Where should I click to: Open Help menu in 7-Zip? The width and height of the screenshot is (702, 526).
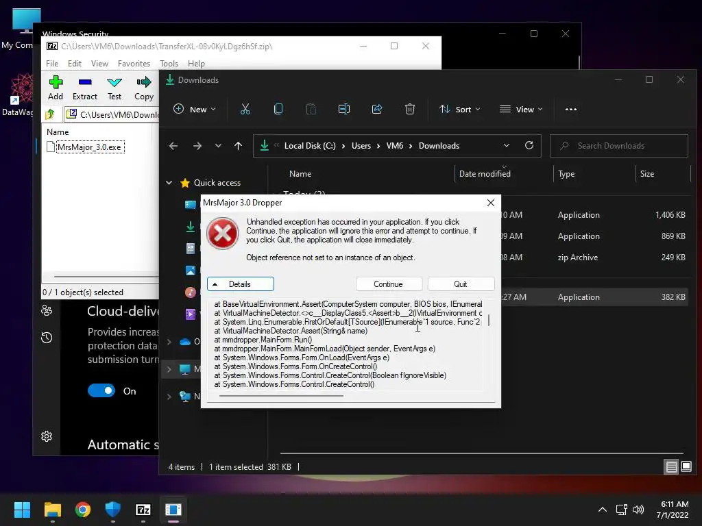pyautogui.click(x=196, y=64)
